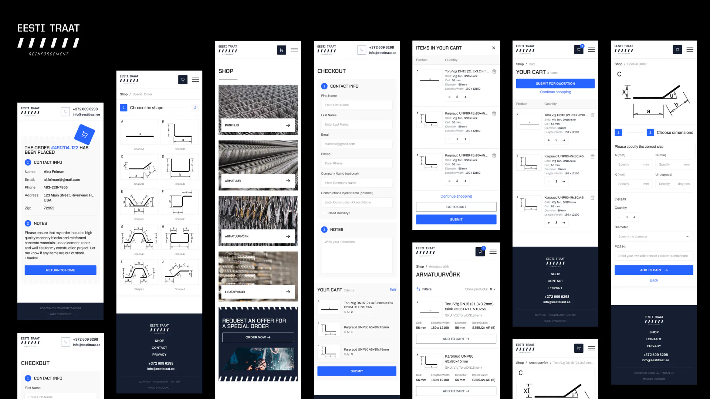Open cart icon on Shop screen header

tap(281, 50)
